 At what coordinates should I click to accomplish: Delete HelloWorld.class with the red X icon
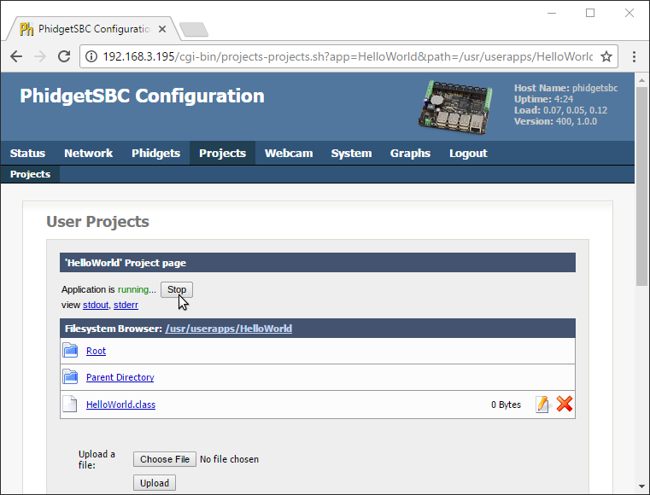point(565,404)
